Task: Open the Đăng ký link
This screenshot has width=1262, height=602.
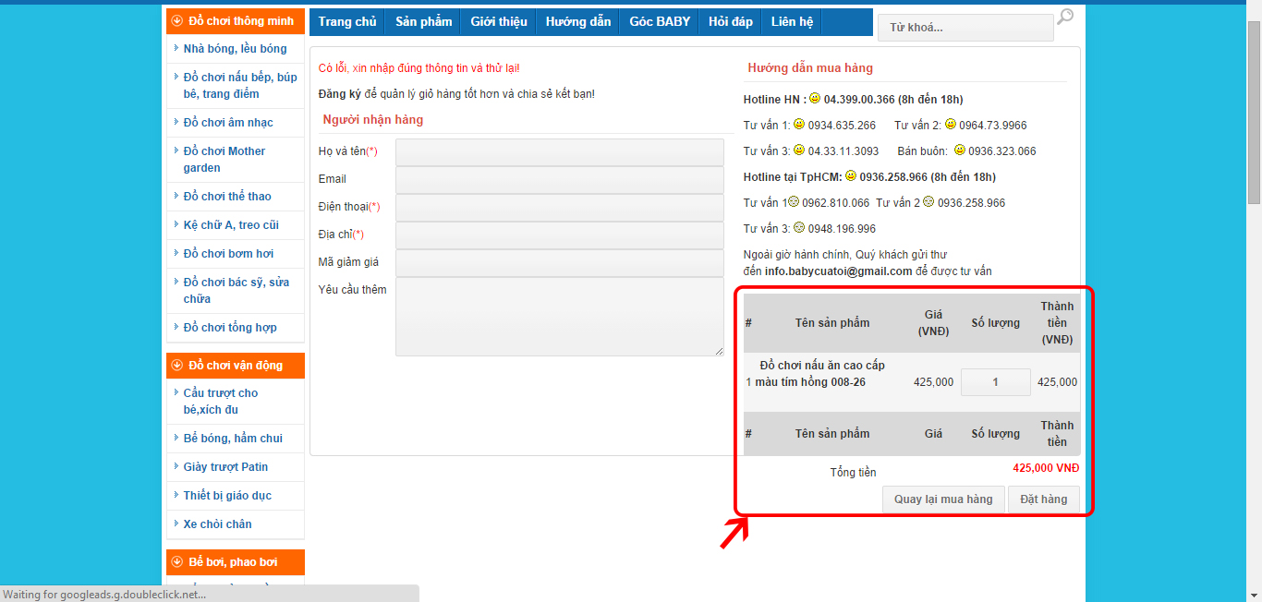Action: coord(340,94)
